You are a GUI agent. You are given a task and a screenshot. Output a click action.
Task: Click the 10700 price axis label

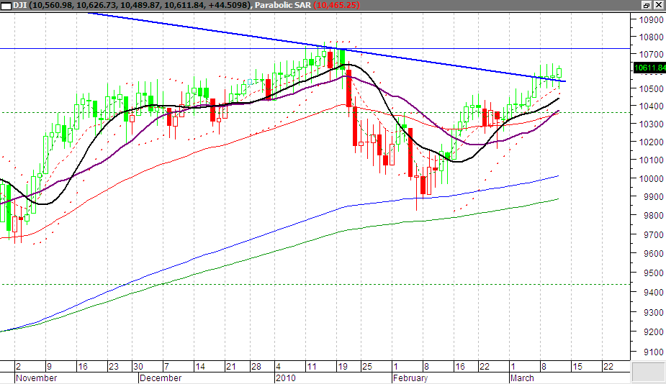click(x=651, y=55)
